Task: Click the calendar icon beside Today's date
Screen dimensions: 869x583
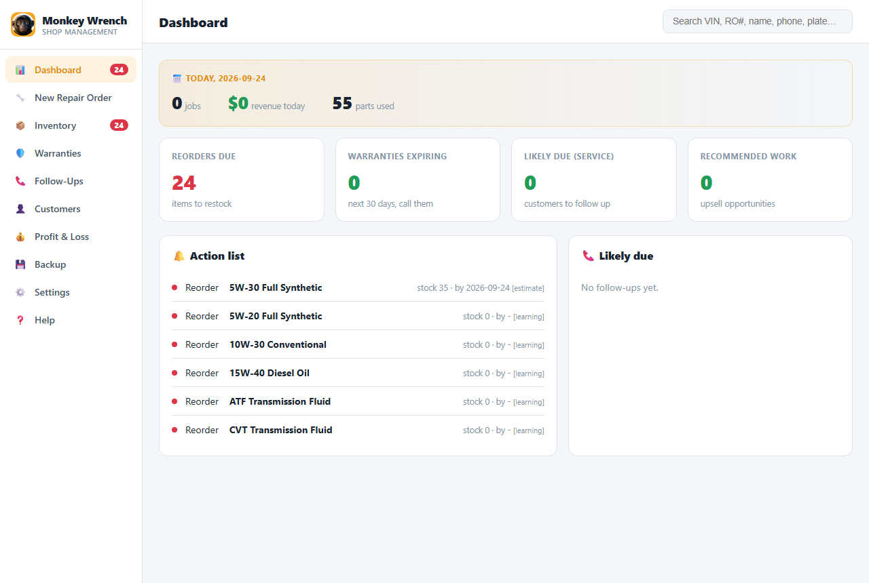Action: 177,78
